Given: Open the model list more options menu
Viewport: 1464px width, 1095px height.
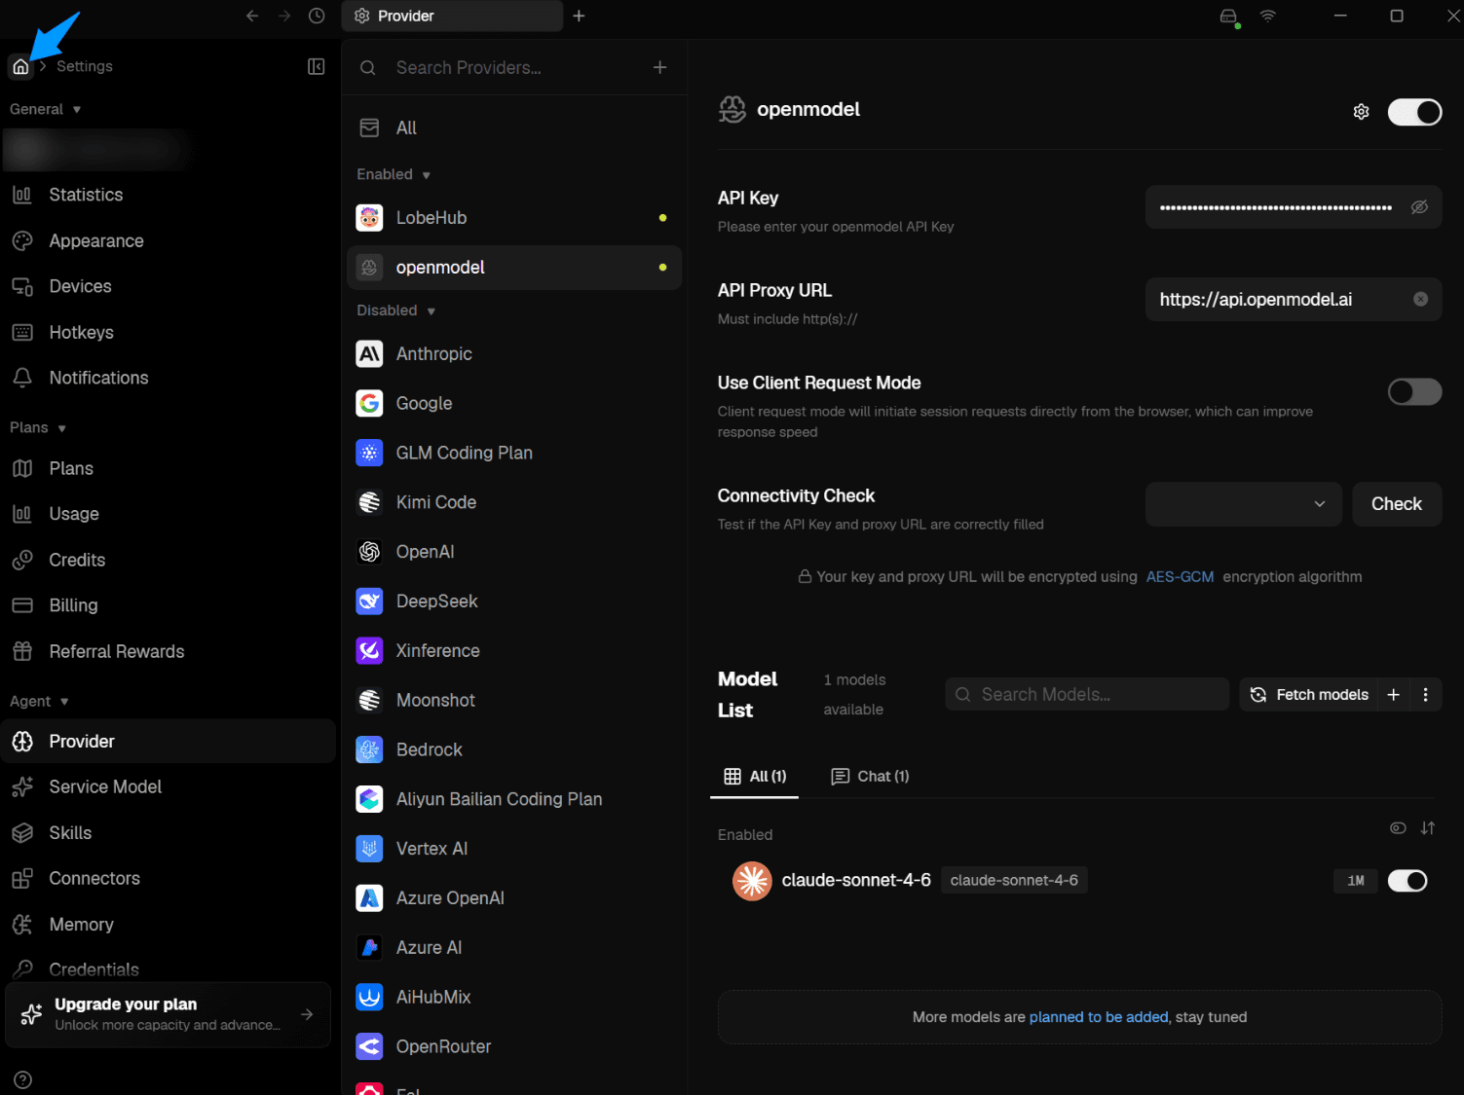Looking at the screenshot, I should click(1426, 695).
